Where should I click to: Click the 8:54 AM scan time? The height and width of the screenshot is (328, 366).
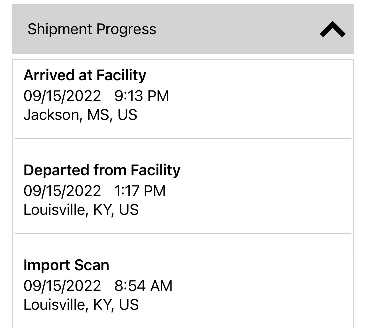143,286
